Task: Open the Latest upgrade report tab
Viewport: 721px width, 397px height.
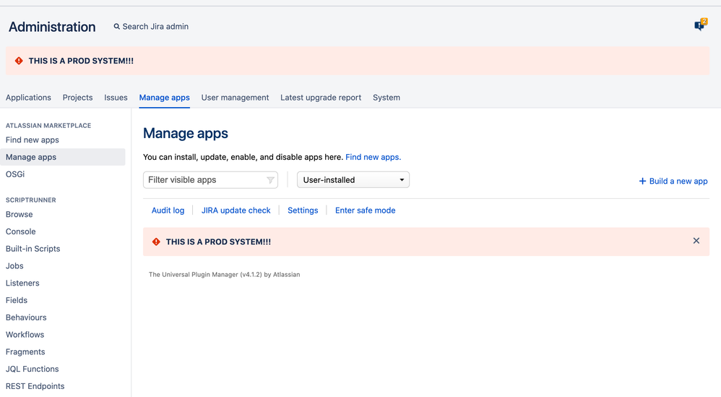Action: click(x=321, y=98)
